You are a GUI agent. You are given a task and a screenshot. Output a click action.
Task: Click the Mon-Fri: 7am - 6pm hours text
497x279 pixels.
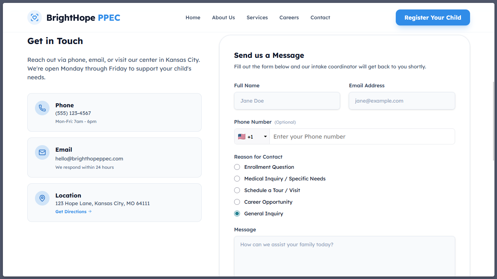pyautogui.click(x=76, y=121)
